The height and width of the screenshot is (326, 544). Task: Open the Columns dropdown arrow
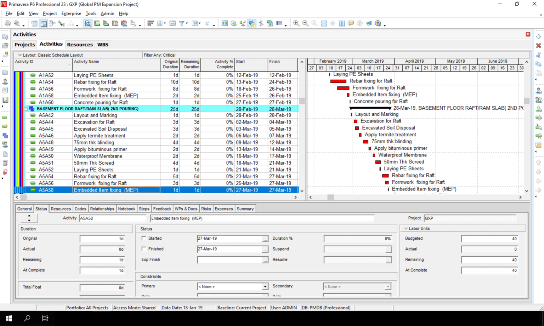pos(164,23)
